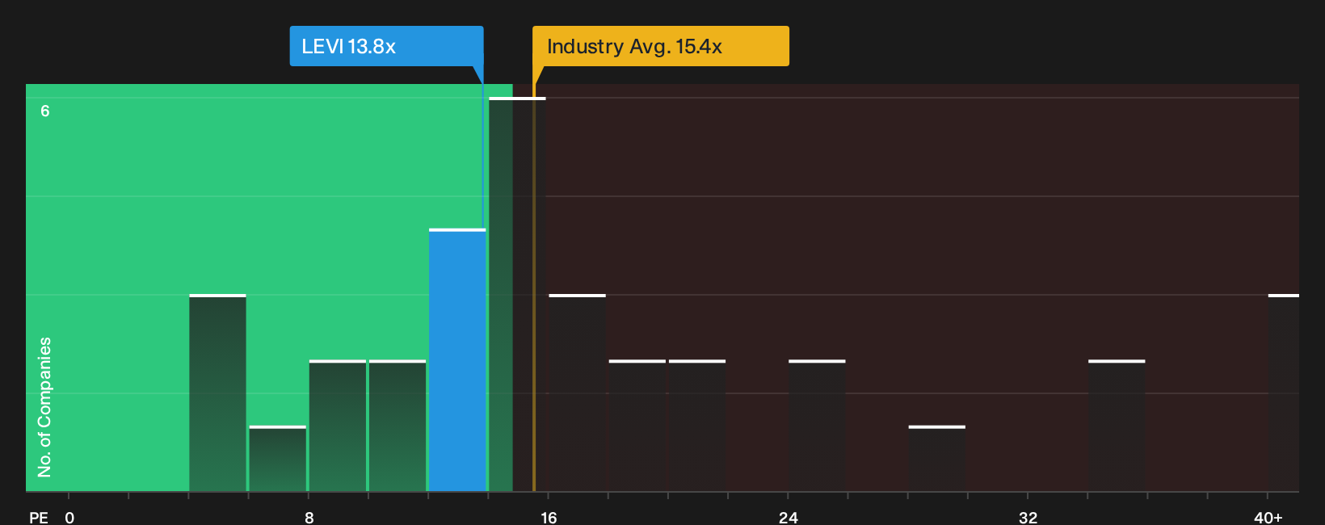1325x525 pixels.
Task: Click the x-axis label 24
Action: pyautogui.click(x=789, y=517)
